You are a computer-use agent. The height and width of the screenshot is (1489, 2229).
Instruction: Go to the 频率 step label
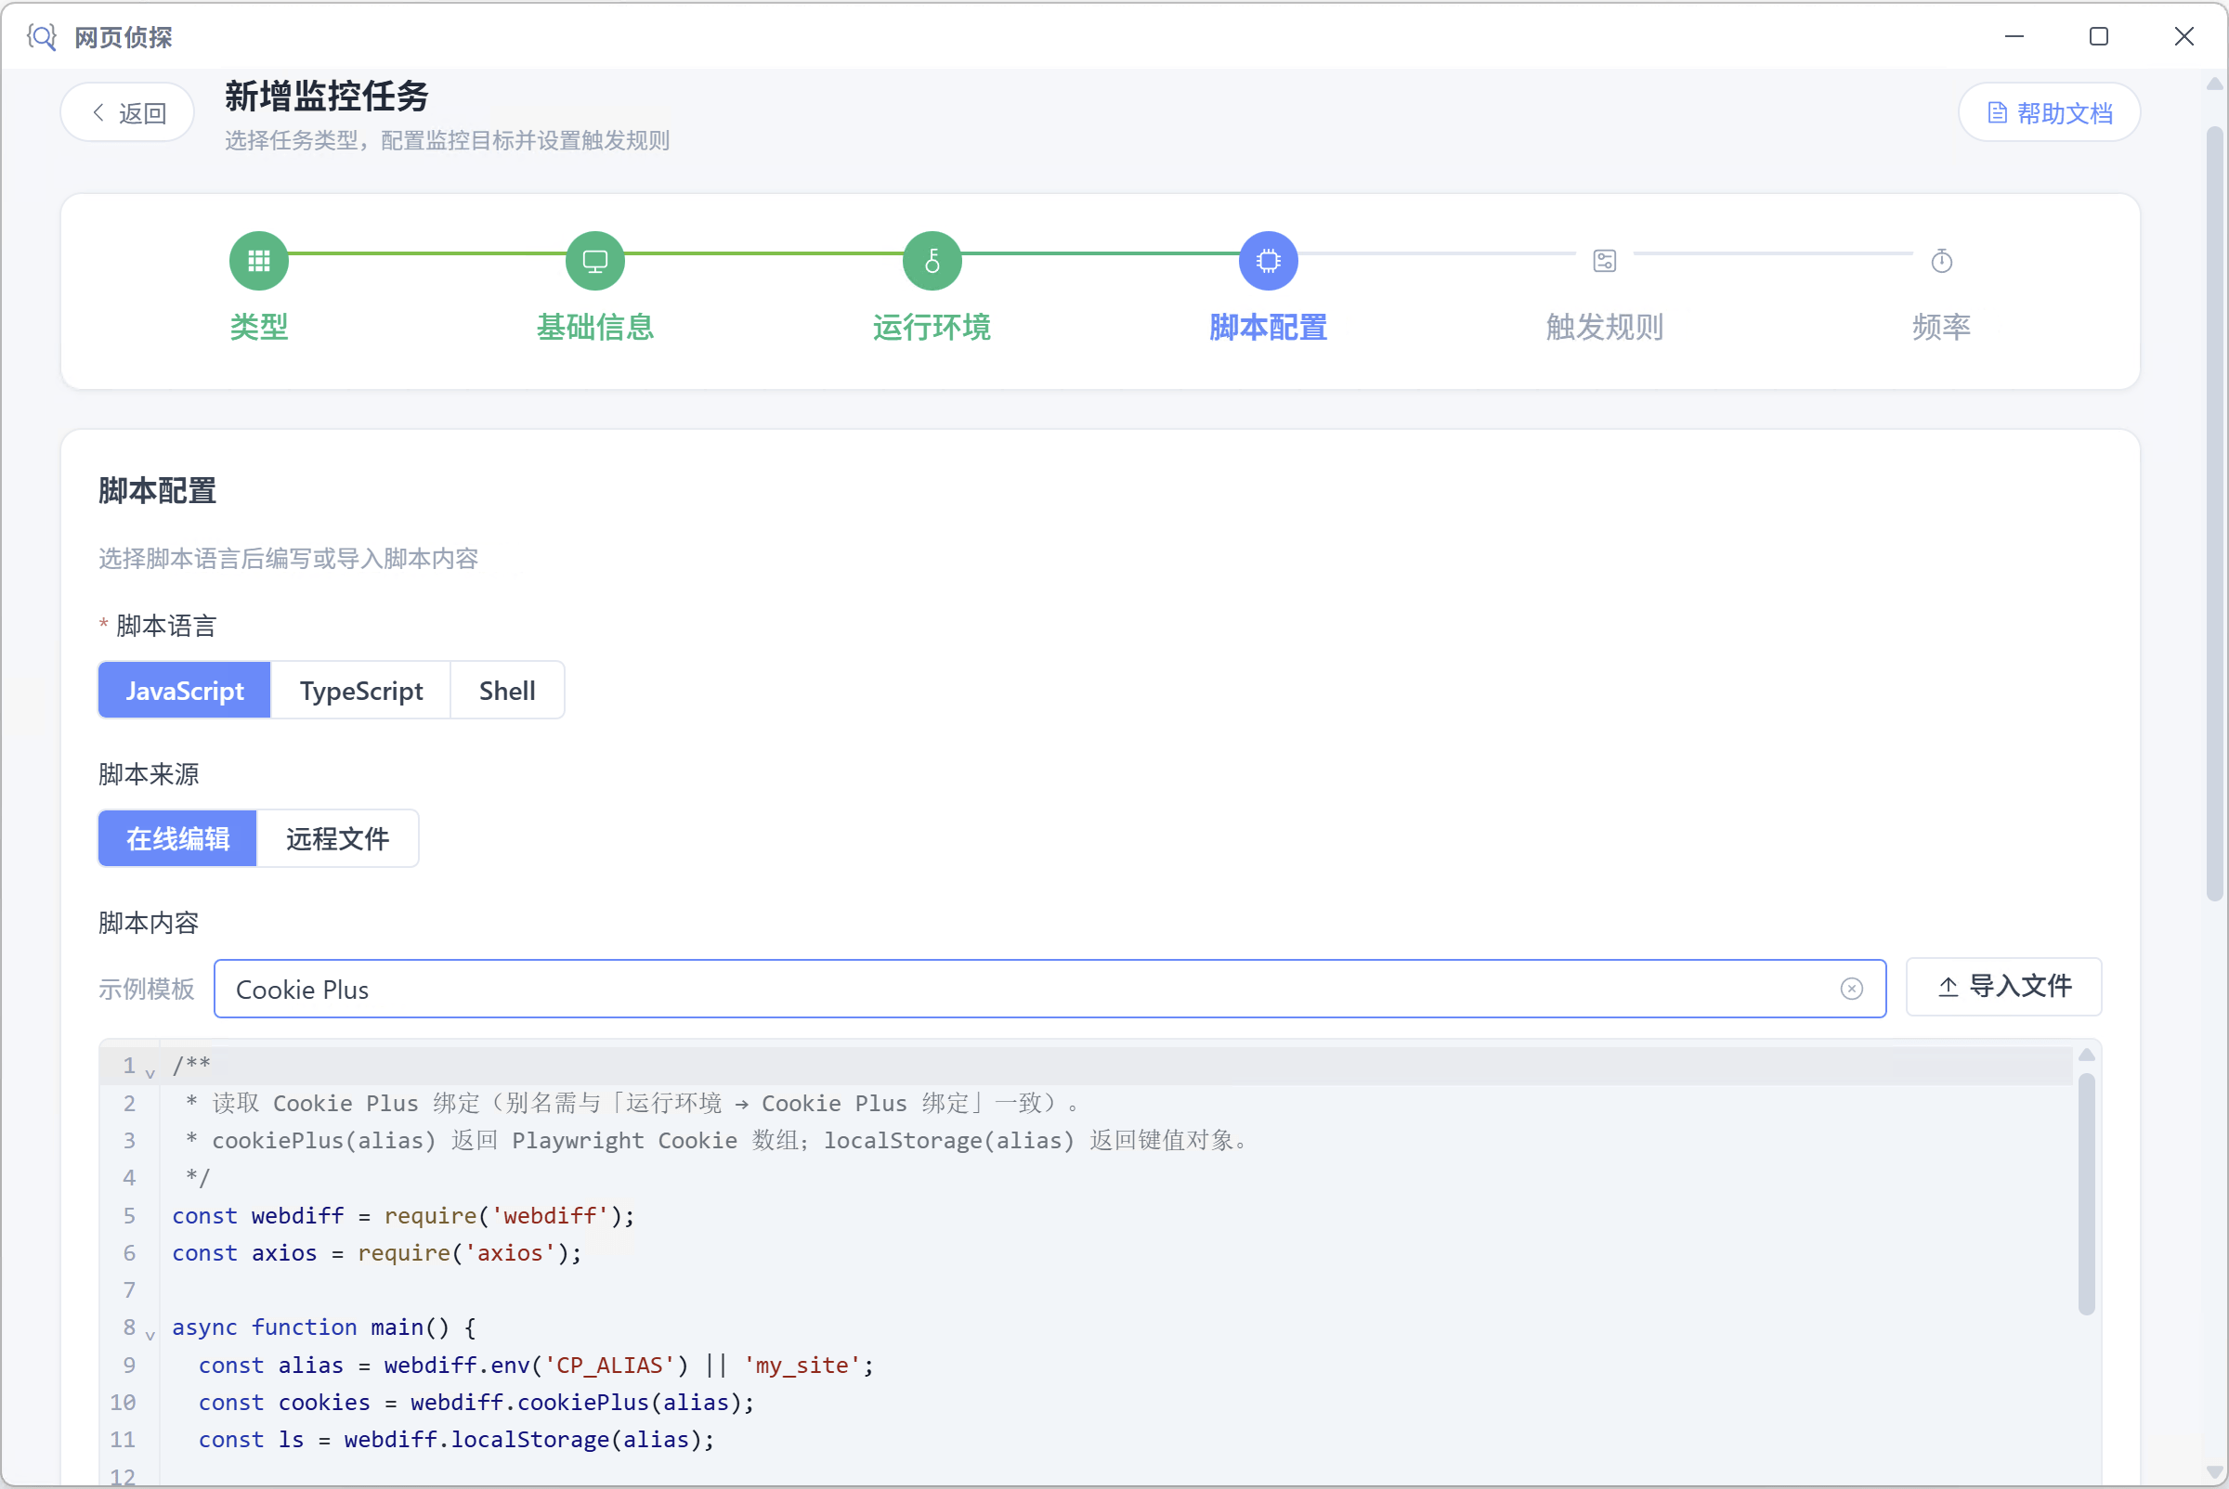1941,327
